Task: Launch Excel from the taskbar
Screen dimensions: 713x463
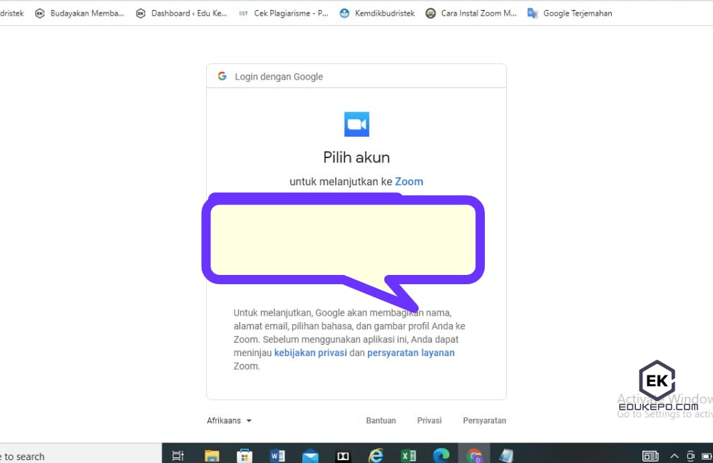Action: [x=409, y=456]
